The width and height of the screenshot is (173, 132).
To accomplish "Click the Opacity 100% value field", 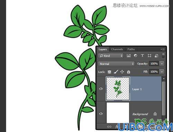I will [x=154, y=64].
